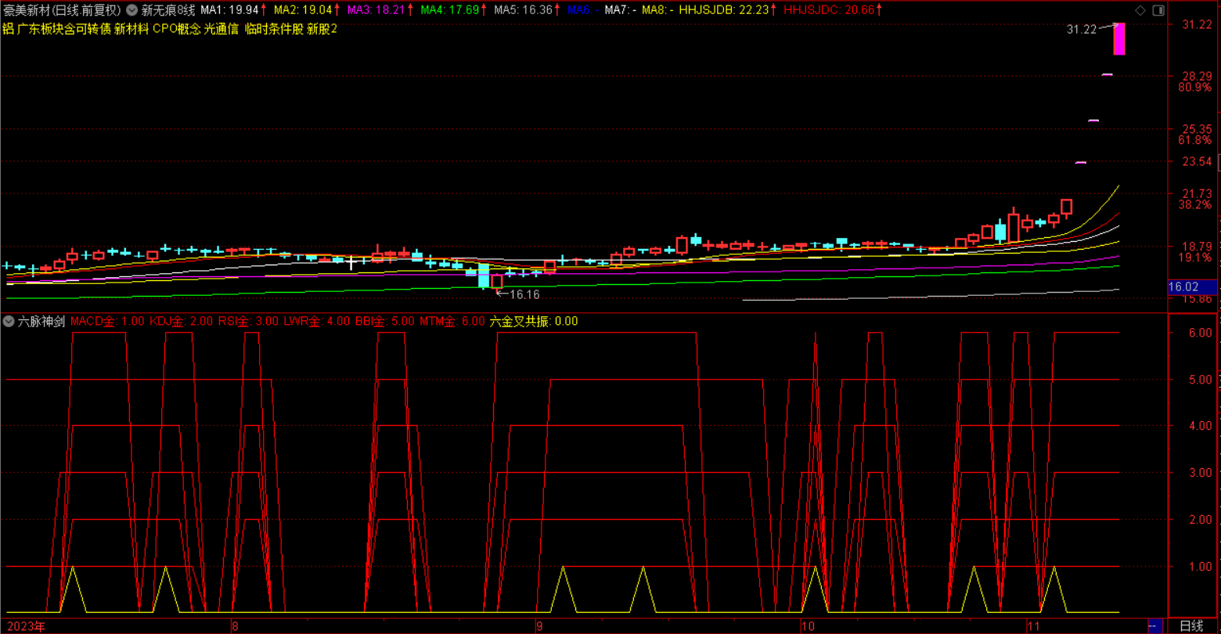Open the diamond marker icon at chart top-right
The width and height of the screenshot is (1221, 634).
1140,10
